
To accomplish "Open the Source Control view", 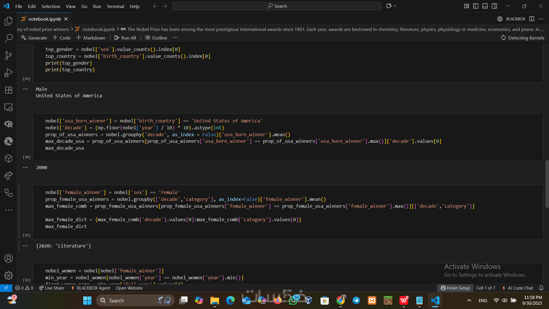I will (9, 56).
